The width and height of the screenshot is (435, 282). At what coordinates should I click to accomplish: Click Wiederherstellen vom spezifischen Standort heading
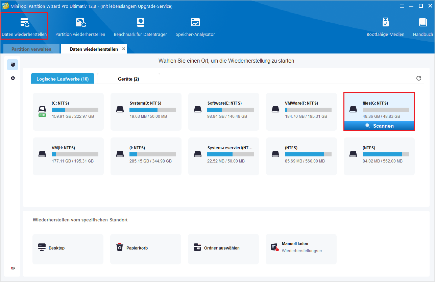point(80,220)
